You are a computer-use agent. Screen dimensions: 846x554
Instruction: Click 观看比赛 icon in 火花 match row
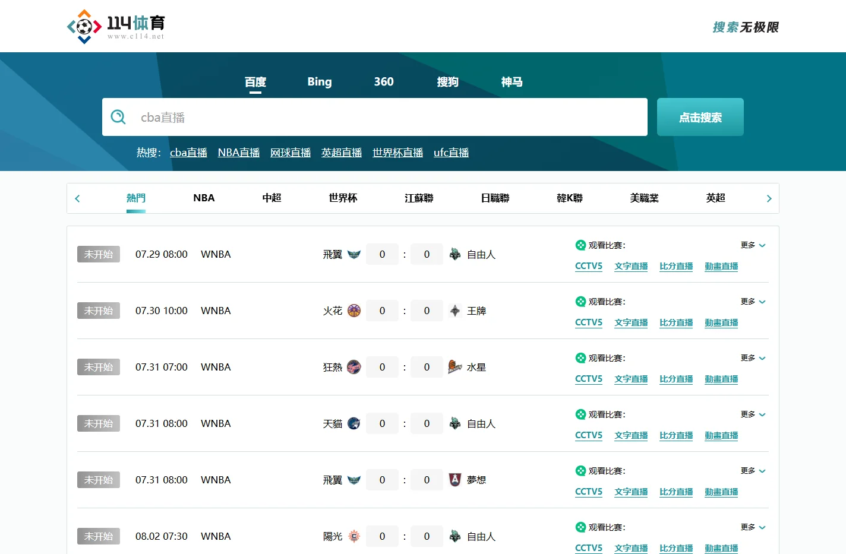click(x=580, y=301)
